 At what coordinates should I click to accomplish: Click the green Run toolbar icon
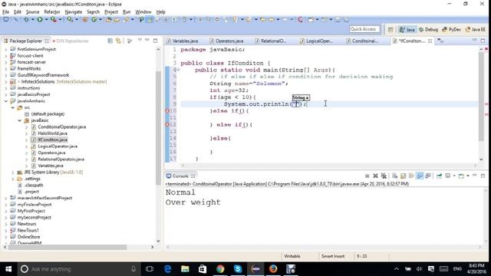click(40, 19)
